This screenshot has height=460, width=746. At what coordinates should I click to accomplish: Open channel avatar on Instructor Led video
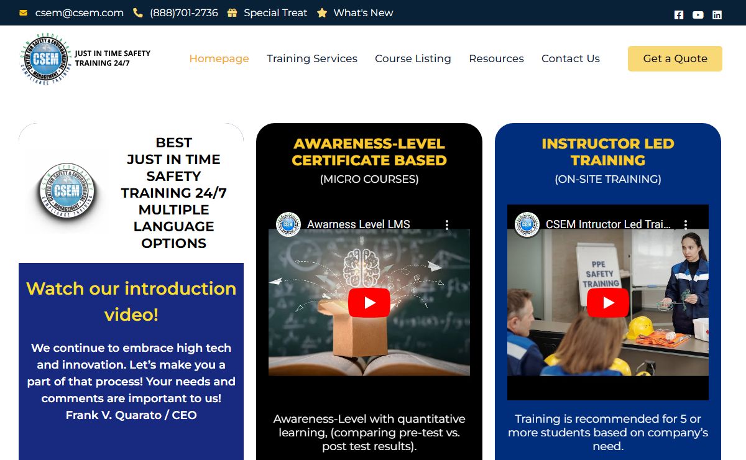tap(527, 224)
